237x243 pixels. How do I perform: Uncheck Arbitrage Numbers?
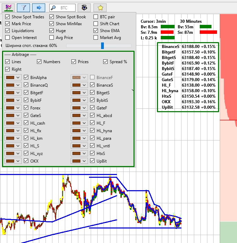pos(39,62)
